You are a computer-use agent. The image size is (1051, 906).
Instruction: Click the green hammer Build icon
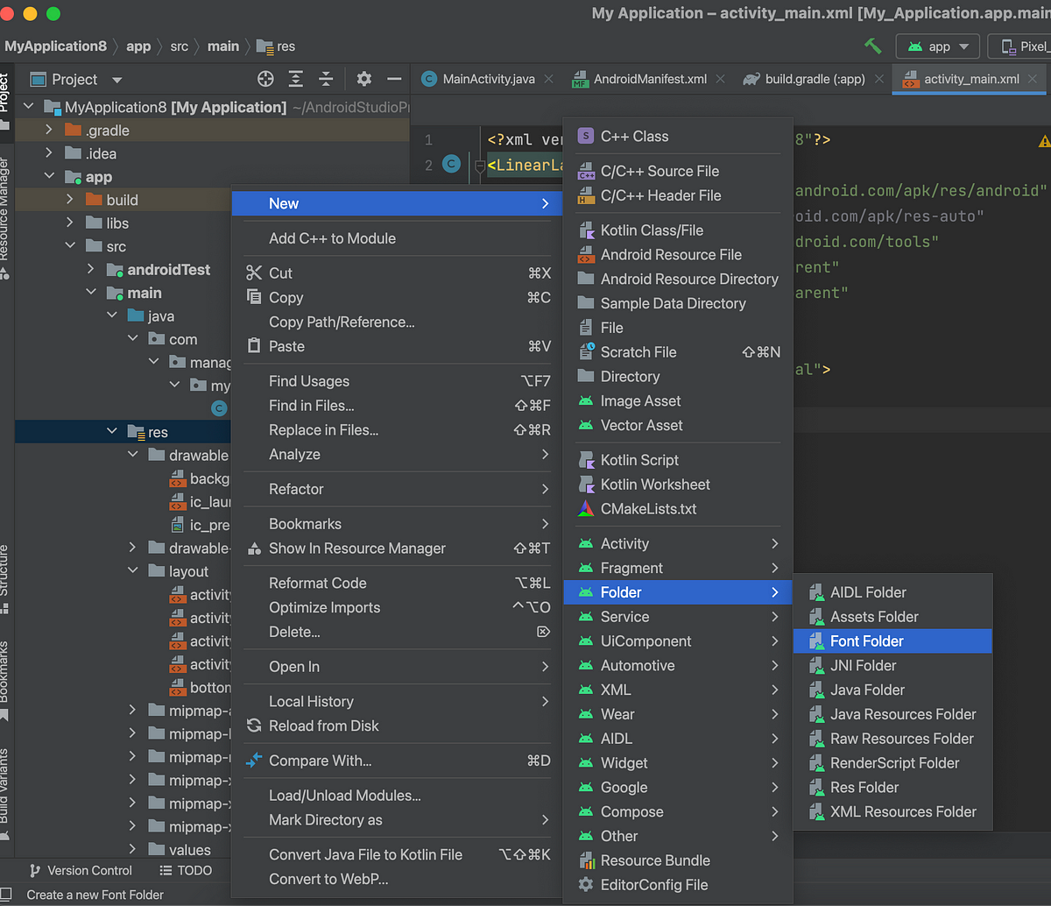point(872,46)
